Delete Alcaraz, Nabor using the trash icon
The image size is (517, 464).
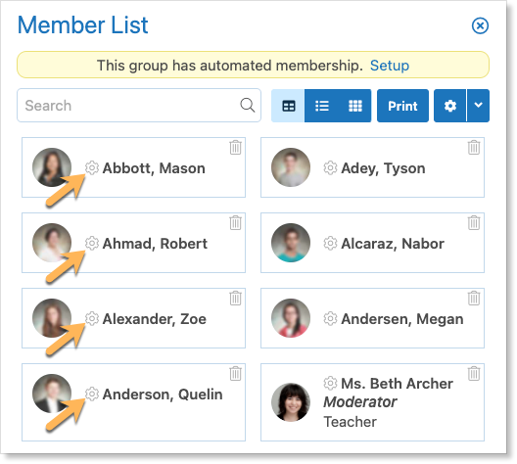click(474, 223)
